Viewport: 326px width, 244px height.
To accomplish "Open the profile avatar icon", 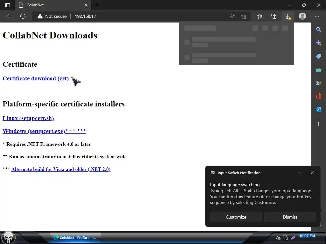I will [x=302, y=16].
